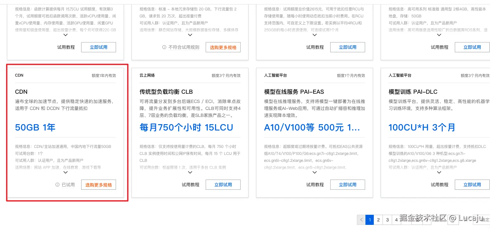
Task: Go to page 2
Action: pos(378,219)
